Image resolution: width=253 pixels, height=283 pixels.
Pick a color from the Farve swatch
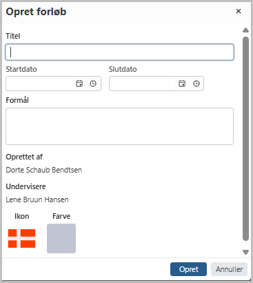[x=61, y=238]
